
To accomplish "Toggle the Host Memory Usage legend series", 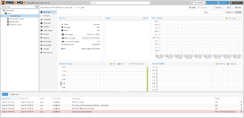I will (135, 64).
